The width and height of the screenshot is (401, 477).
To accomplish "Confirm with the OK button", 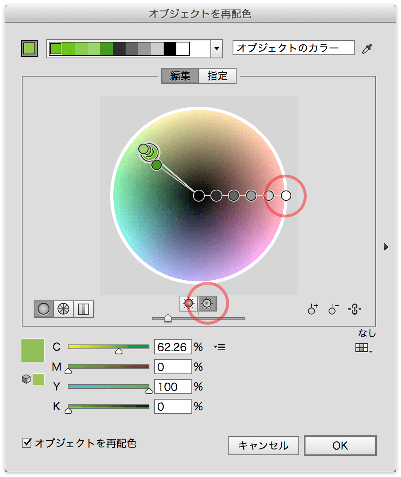I will click(340, 446).
